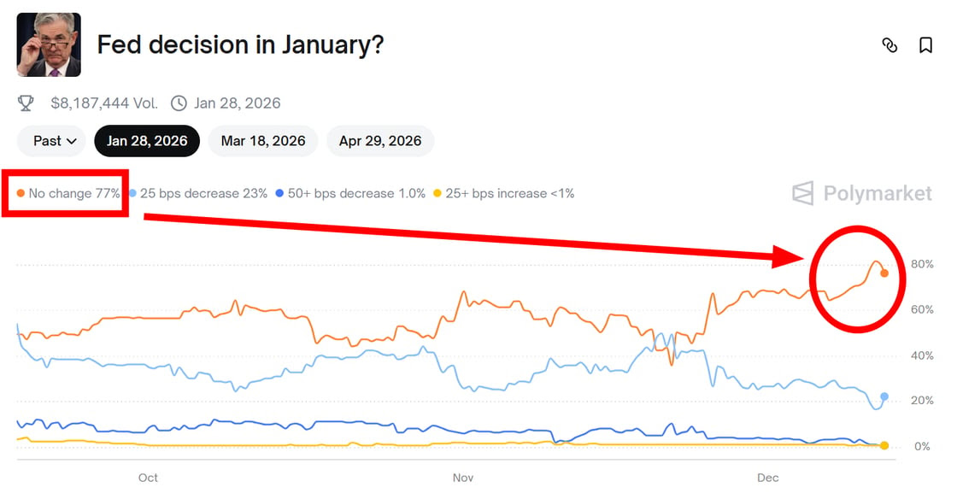Click the Nov label on time axis
Image resolution: width=957 pixels, height=493 pixels.
(462, 478)
